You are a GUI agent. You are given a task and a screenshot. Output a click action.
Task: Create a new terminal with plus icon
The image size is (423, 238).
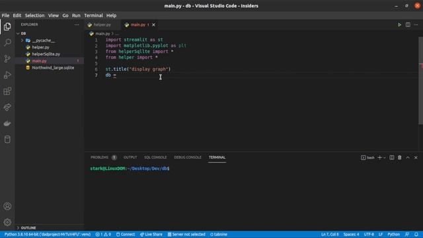pyautogui.click(x=379, y=157)
